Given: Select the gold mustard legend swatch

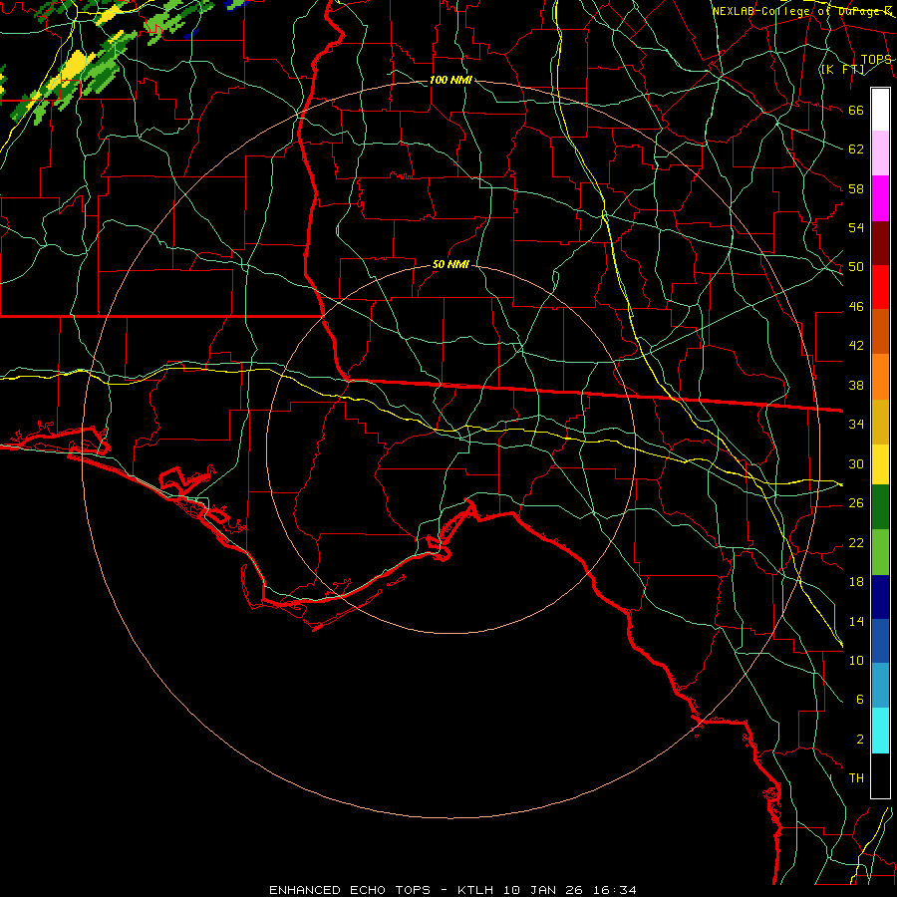Looking at the screenshot, I should [x=880, y=422].
